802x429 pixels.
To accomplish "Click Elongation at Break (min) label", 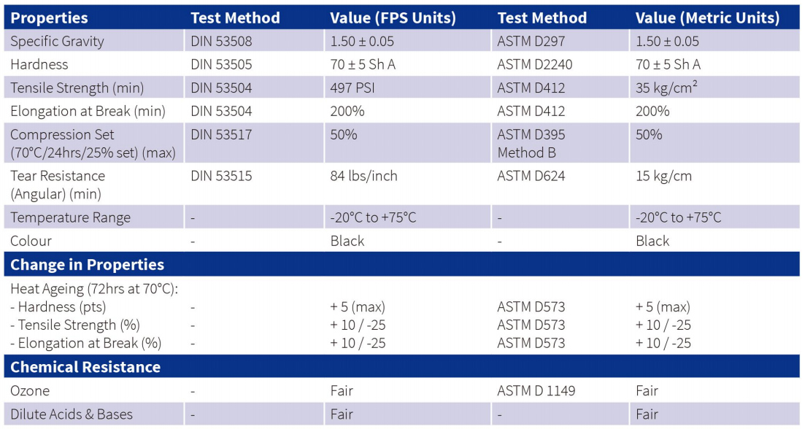I will point(88,111).
